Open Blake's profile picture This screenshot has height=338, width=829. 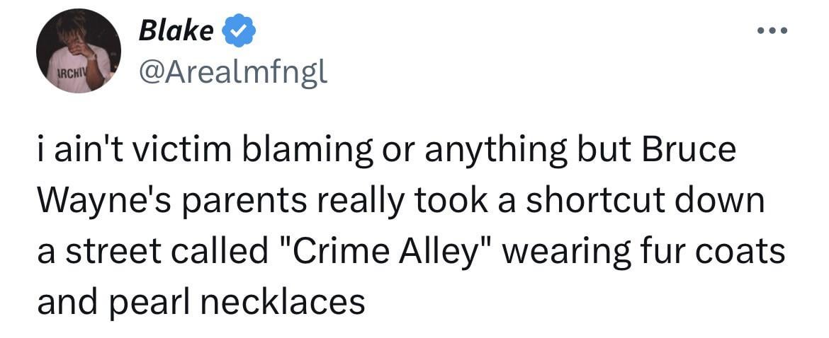pyautogui.click(x=79, y=52)
